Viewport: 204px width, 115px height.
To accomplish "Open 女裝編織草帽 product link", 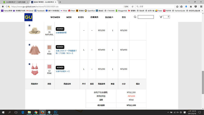I will tap(61, 33).
